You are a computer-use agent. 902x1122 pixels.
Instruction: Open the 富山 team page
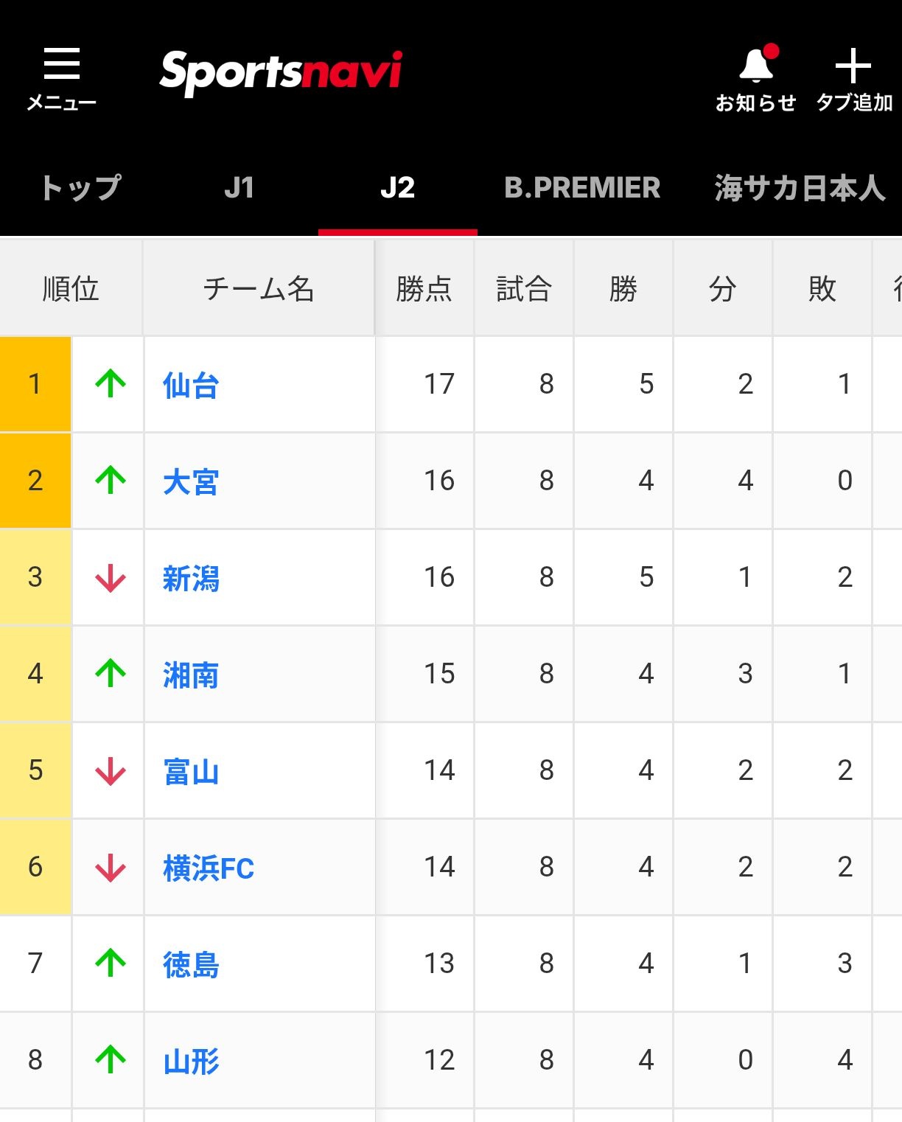(x=191, y=772)
